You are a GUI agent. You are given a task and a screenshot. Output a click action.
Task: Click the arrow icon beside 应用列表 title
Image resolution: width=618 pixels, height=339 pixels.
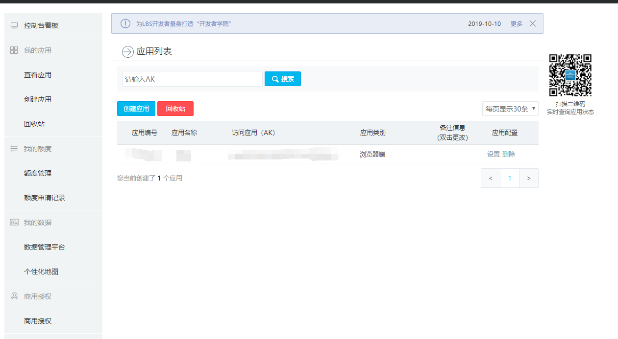click(x=127, y=51)
